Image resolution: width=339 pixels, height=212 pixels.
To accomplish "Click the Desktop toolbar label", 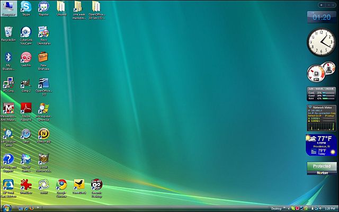I will point(276,209).
